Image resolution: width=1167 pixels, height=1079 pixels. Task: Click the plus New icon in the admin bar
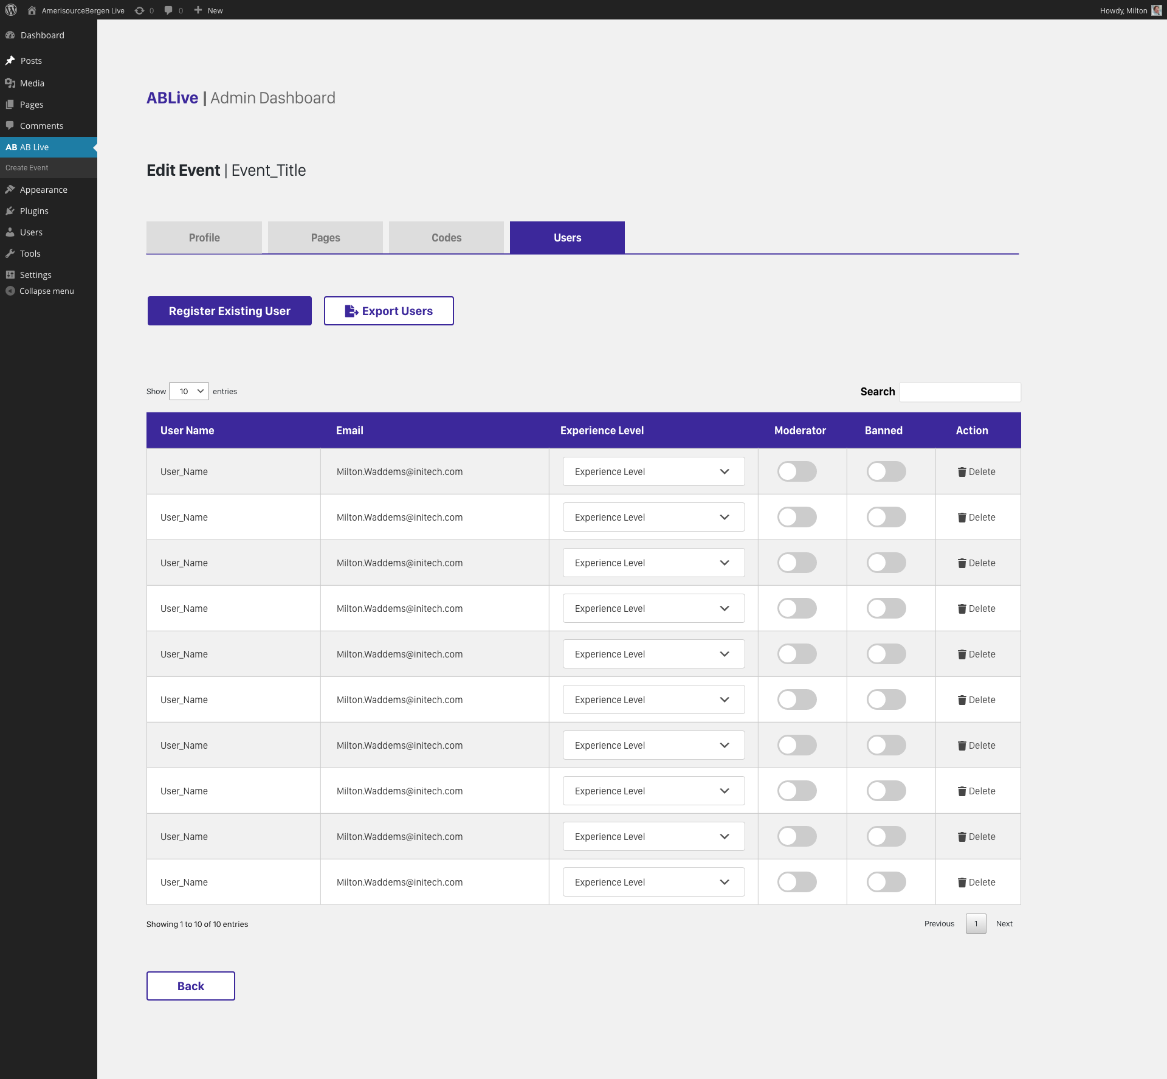[198, 10]
